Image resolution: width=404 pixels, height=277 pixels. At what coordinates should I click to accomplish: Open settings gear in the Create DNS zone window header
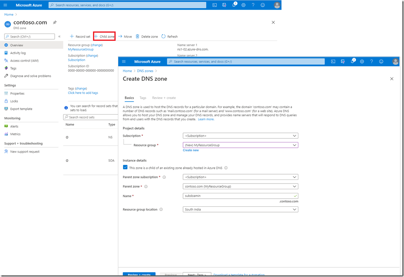coord(362,62)
